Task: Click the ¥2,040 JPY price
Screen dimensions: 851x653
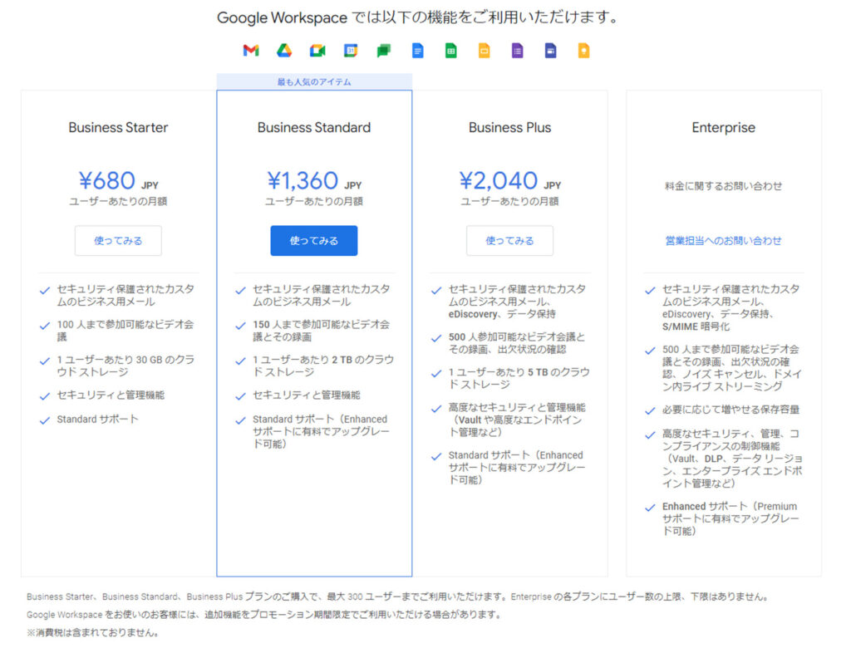Action: (509, 180)
